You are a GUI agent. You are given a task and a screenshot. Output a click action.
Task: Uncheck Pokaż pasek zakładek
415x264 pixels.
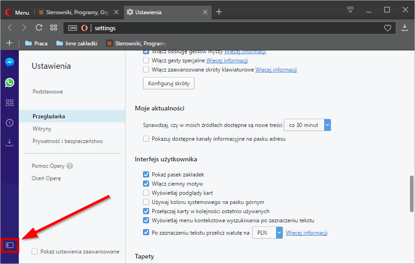146,174
